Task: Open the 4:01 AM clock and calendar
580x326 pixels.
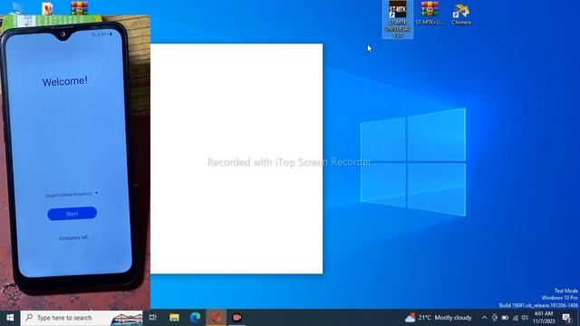Action: (x=544, y=318)
